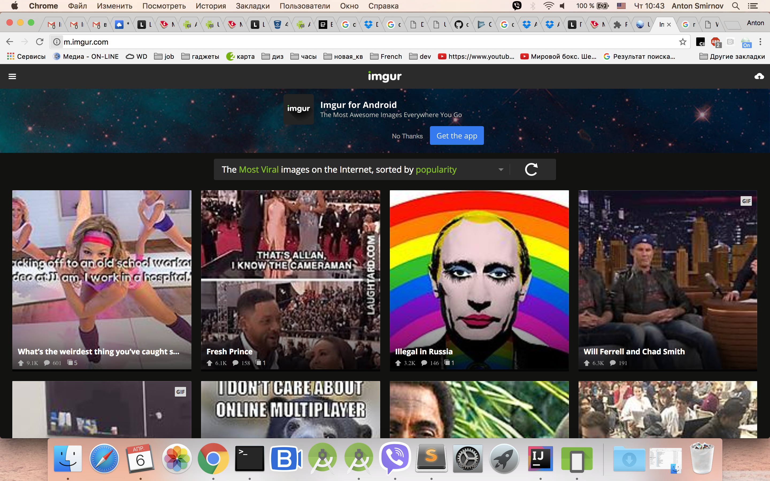Close the active imgur tab

click(669, 25)
